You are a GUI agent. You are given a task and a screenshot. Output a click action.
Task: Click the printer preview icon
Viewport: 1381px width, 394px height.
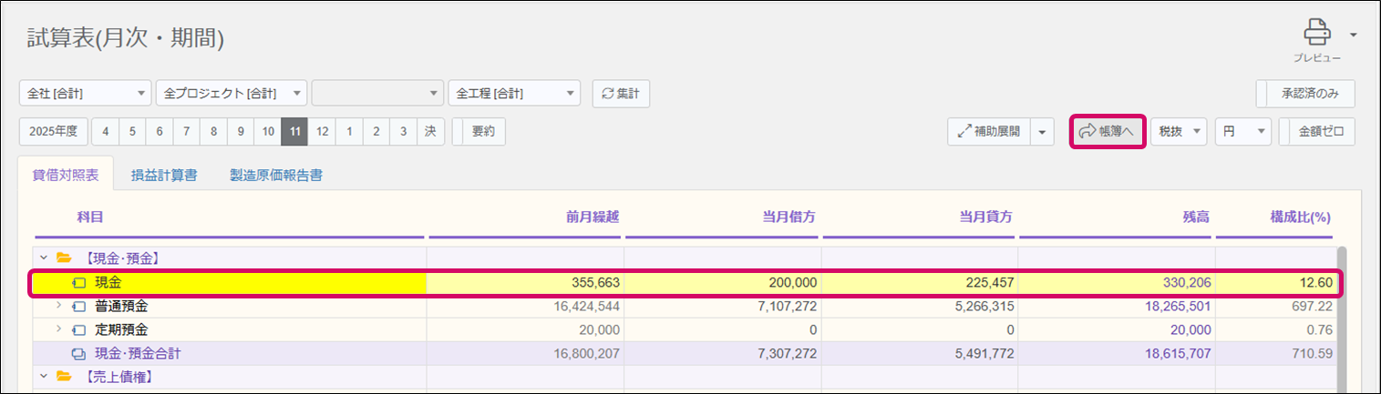tap(1316, 34)
